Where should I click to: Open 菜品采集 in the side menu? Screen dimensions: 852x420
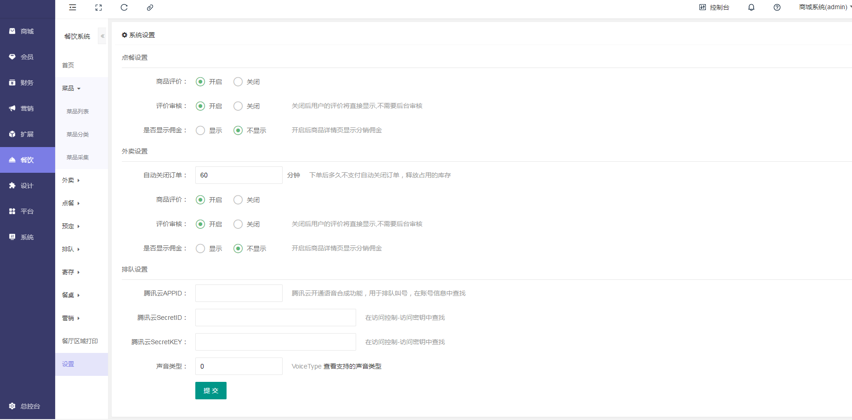(77, 157)
